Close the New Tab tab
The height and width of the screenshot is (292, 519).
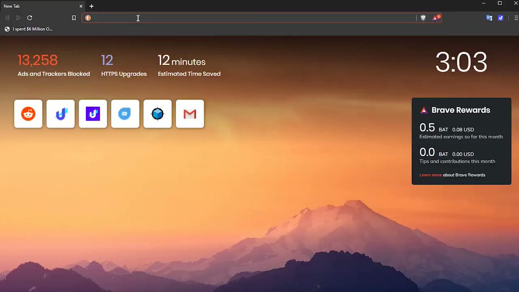(x=81, y=6)
